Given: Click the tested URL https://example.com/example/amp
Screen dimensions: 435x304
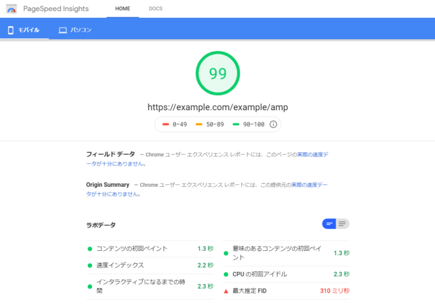Looking at the screenshot, I should point(217,107).
